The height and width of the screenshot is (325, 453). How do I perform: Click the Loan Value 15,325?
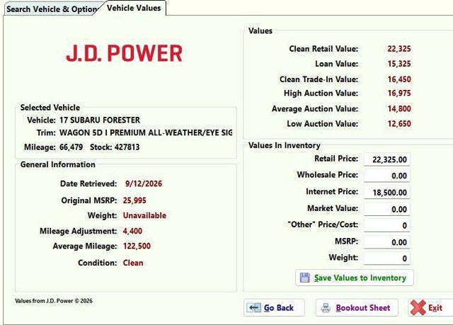pyautogui.click(x=399, y=64)
